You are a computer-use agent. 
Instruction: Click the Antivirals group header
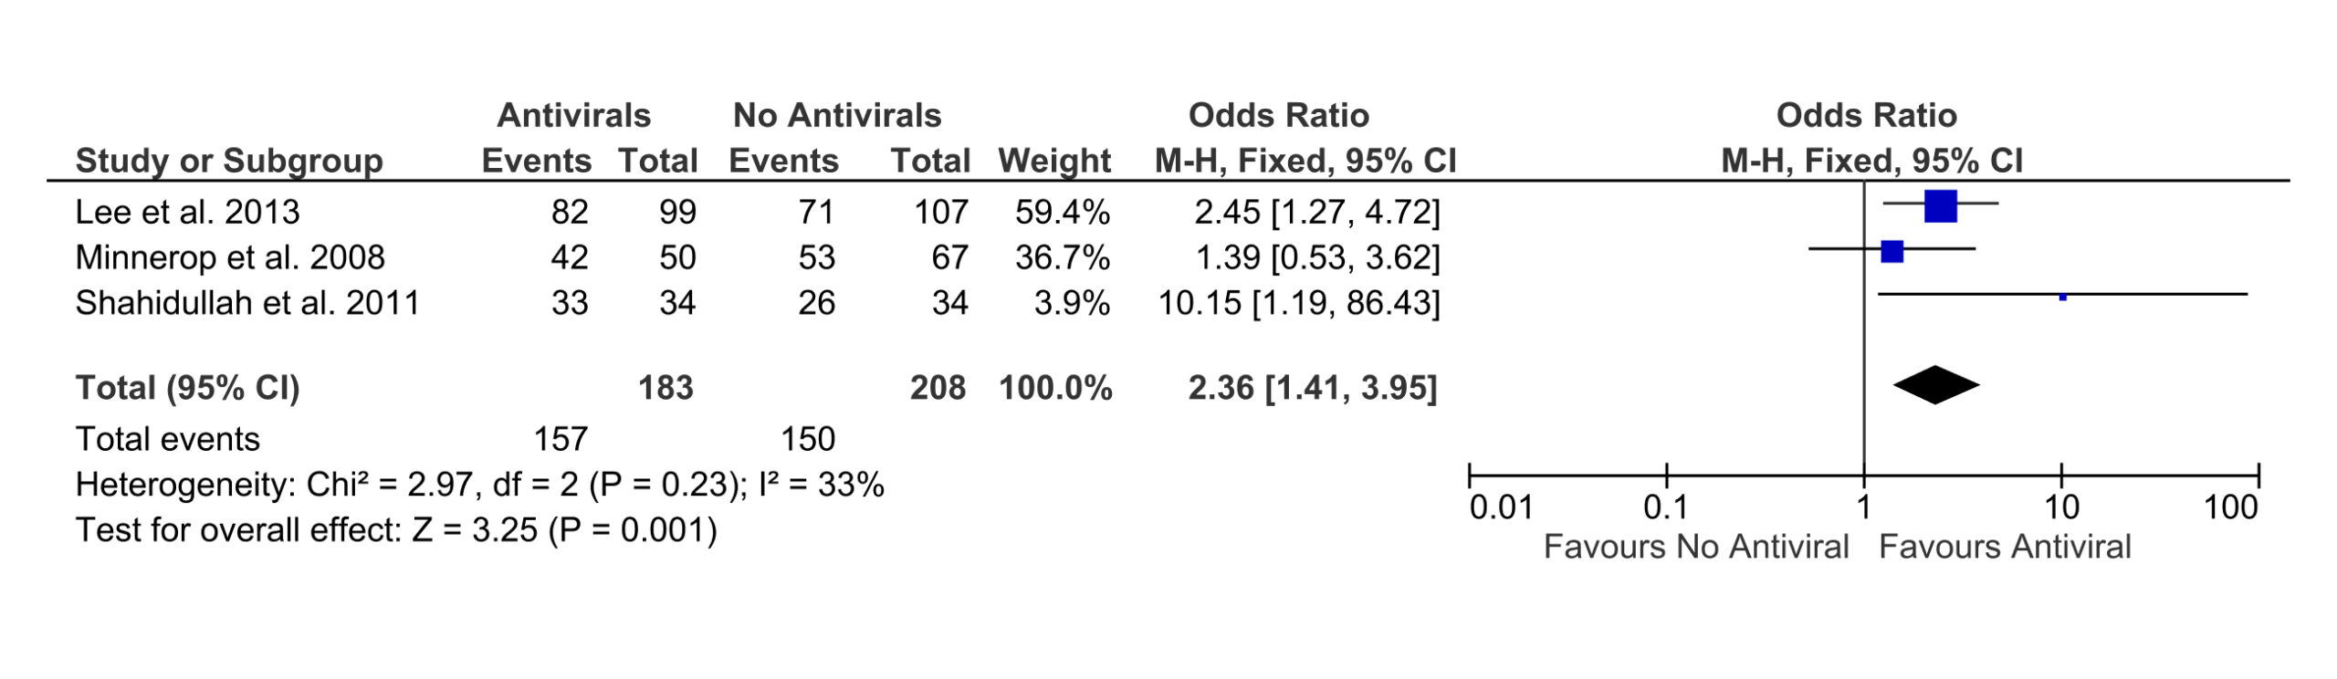point(573,116)
